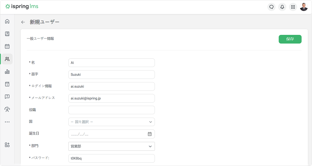Go back using the left arrow
312x166 pixels.
23,22
